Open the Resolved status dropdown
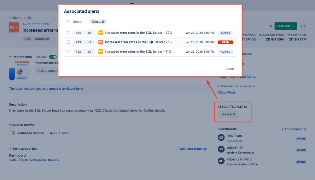Image resolution: width=315 pixels, height=180 pixels. pyautogui.click(x=286, y=26)
